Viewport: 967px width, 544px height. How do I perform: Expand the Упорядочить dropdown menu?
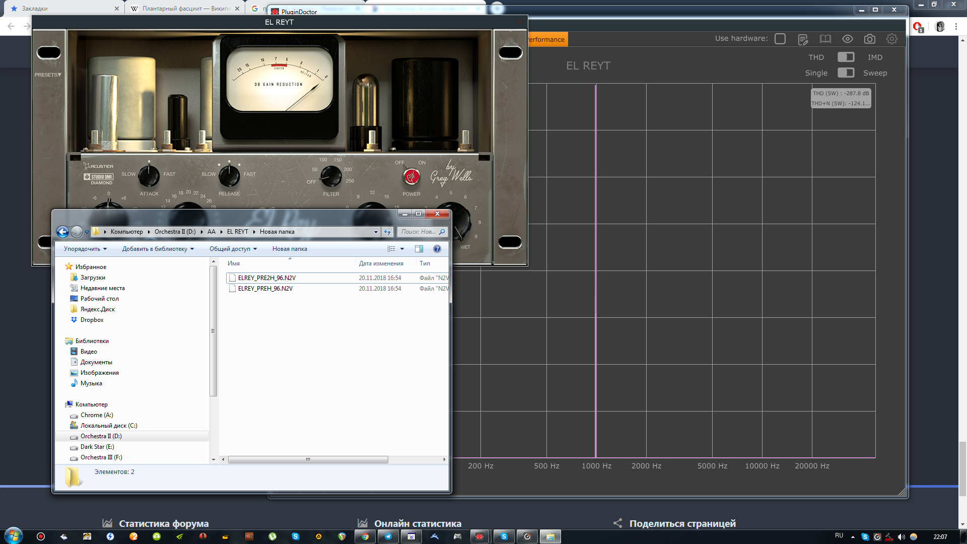85,249
